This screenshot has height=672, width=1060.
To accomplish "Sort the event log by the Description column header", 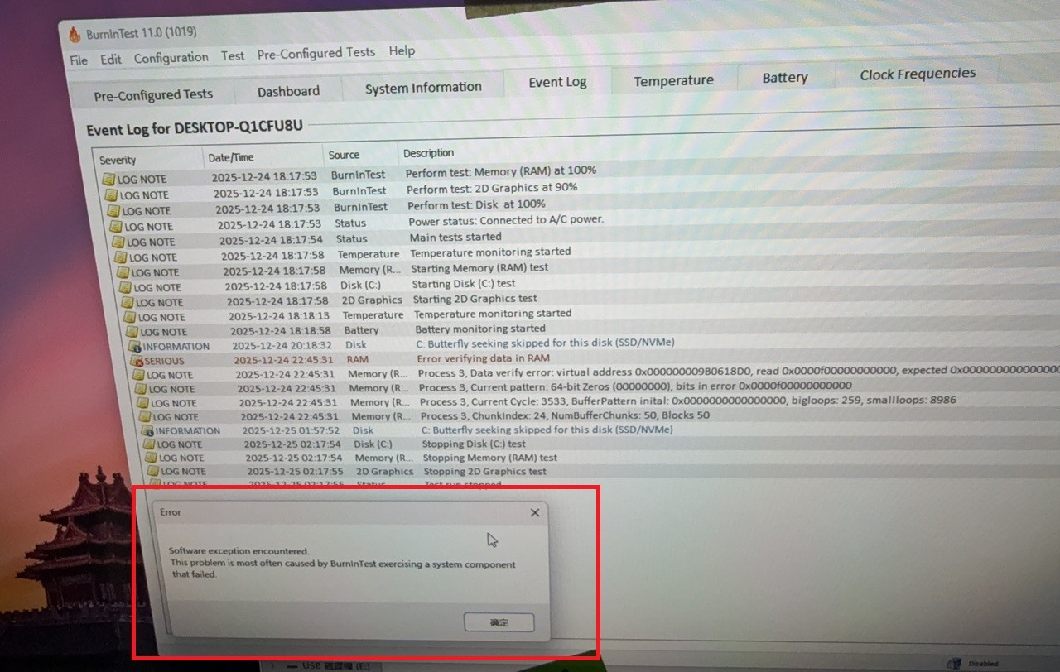I will pos(428,153).
